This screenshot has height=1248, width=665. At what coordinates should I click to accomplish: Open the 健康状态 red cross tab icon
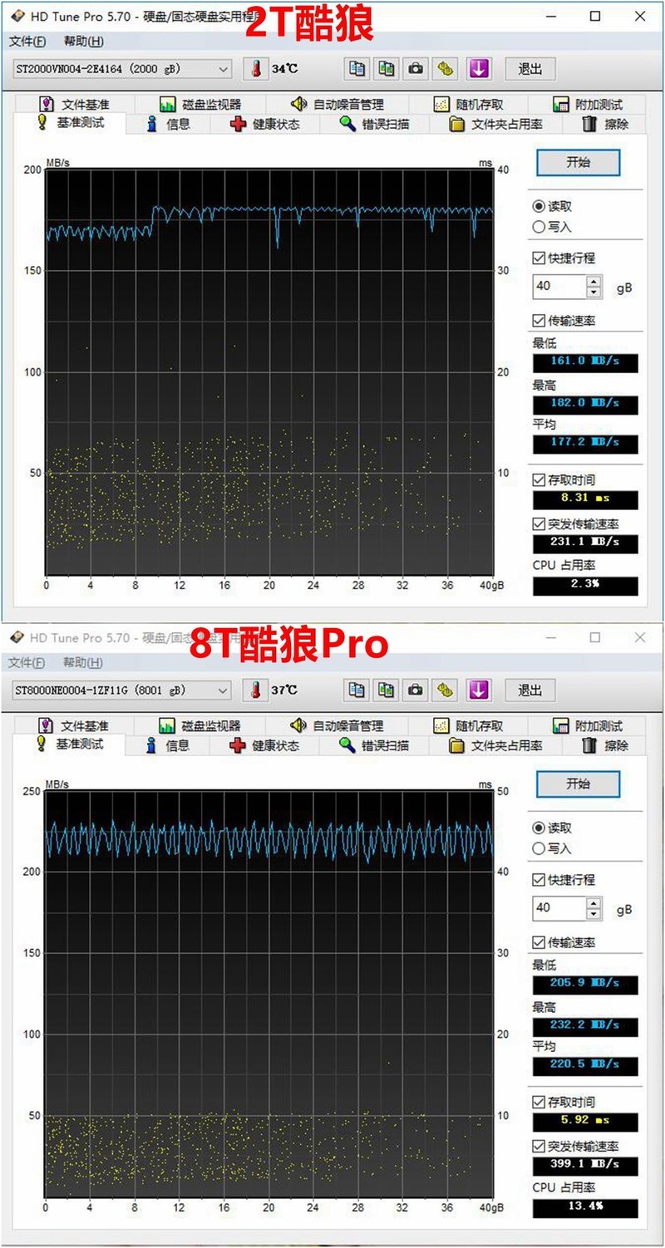[x=239, y=123]
